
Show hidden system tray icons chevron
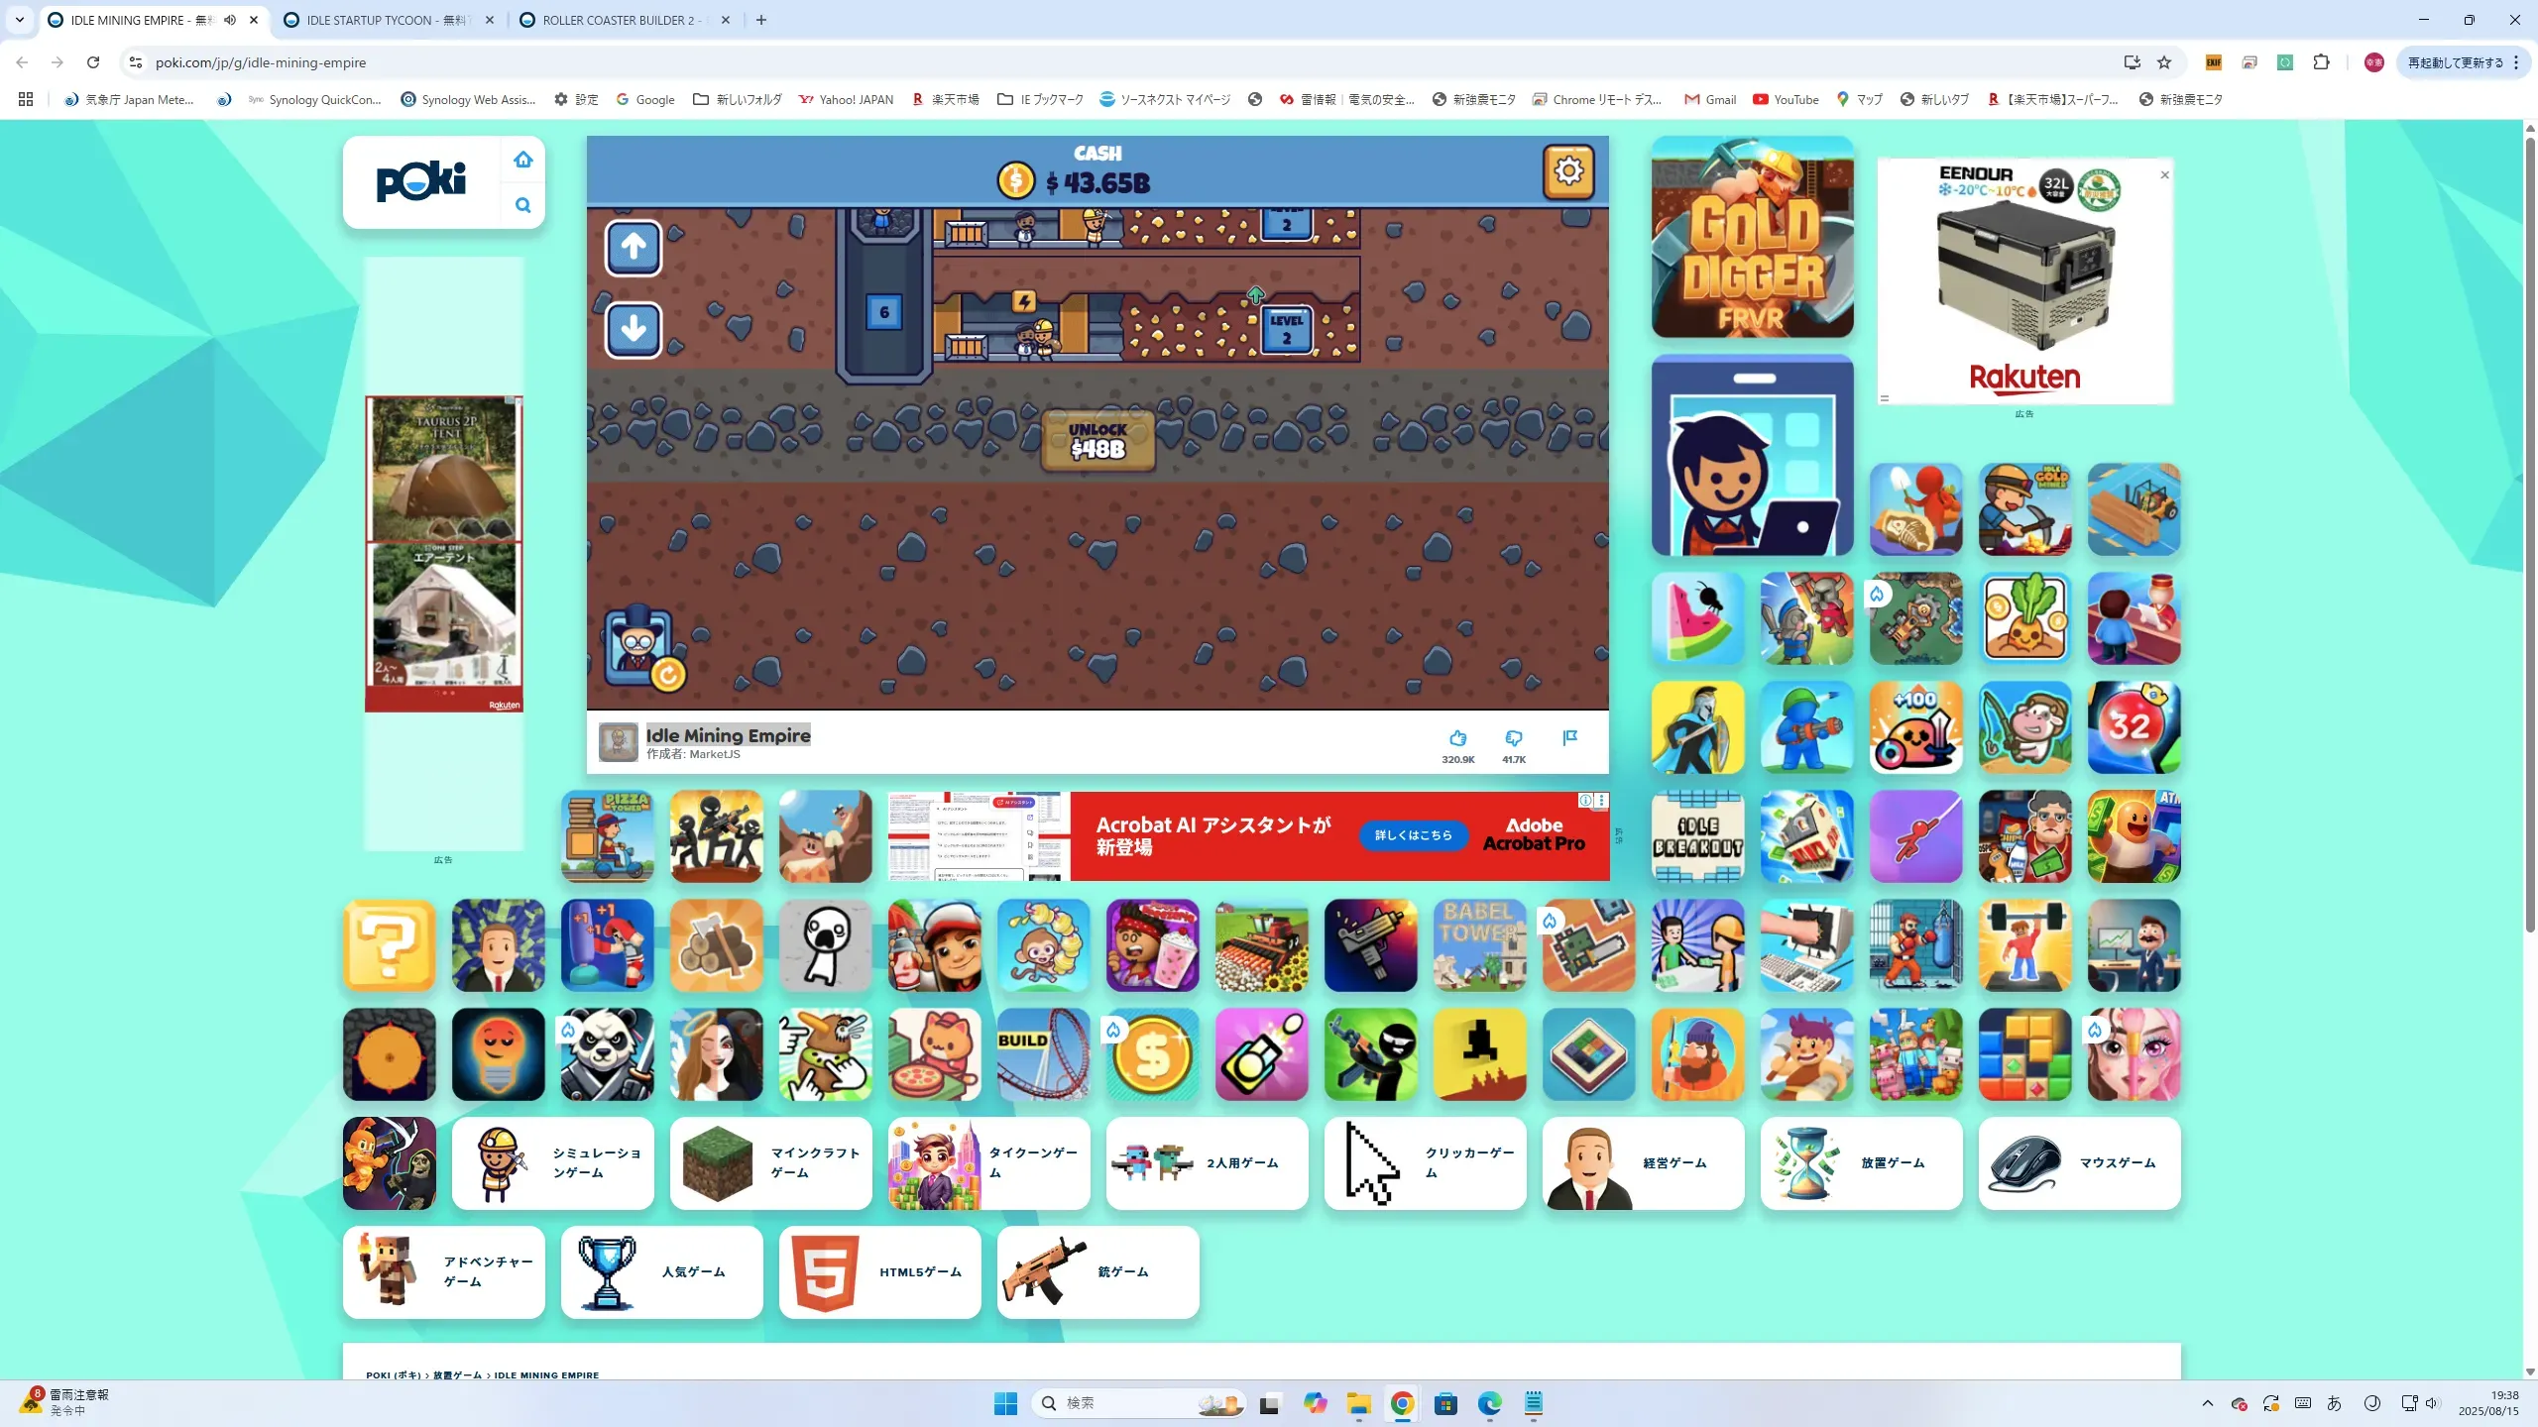coord(2207,1403)
